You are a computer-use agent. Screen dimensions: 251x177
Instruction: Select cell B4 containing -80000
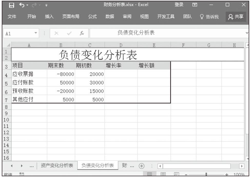pos(61,74)
